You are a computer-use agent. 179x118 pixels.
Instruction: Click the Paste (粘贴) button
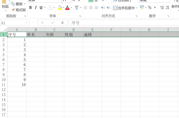tap(5, 6)
